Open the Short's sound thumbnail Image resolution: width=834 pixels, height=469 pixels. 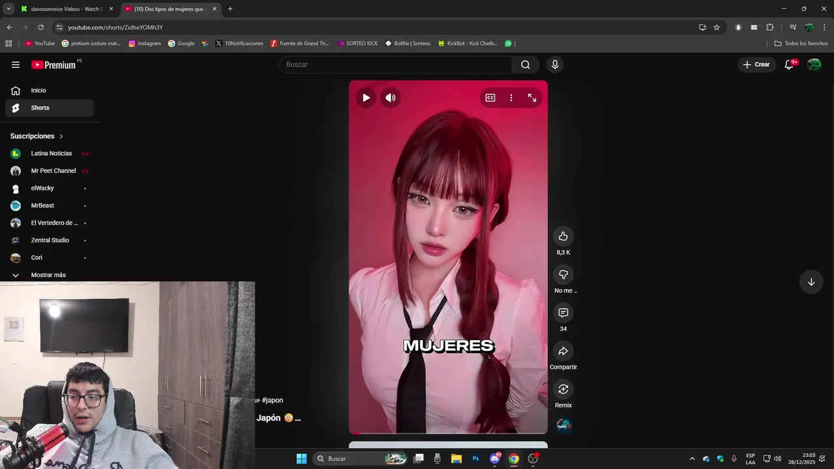[564, 425]
